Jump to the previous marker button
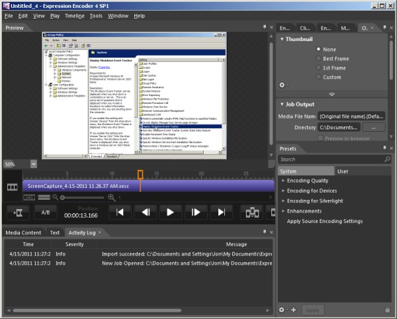The height and width of the screenshot is (319, 397). (120, 212)
